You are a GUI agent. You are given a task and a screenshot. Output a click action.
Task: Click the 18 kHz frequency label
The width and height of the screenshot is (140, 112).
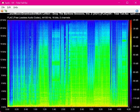pyautogui.click(x=3, y=36)
